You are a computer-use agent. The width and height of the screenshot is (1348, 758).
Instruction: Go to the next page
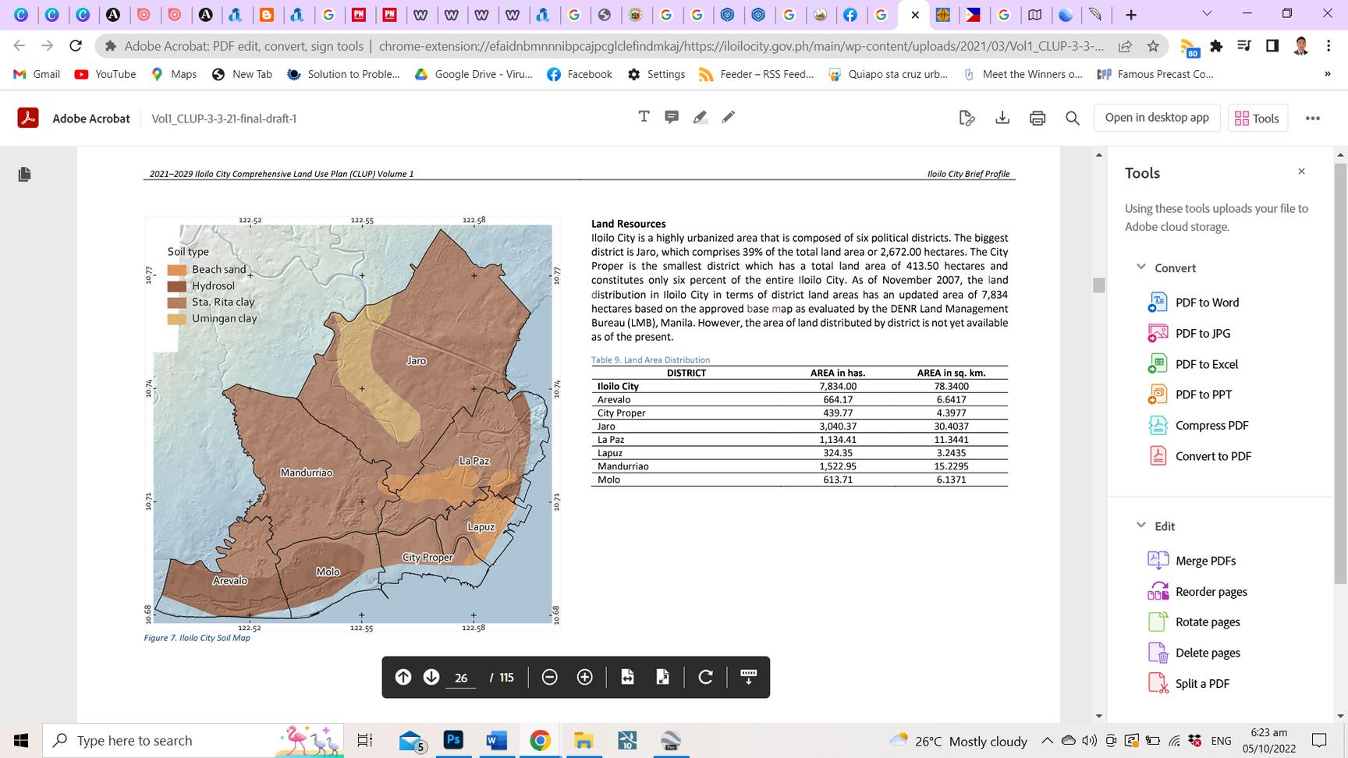431,677
